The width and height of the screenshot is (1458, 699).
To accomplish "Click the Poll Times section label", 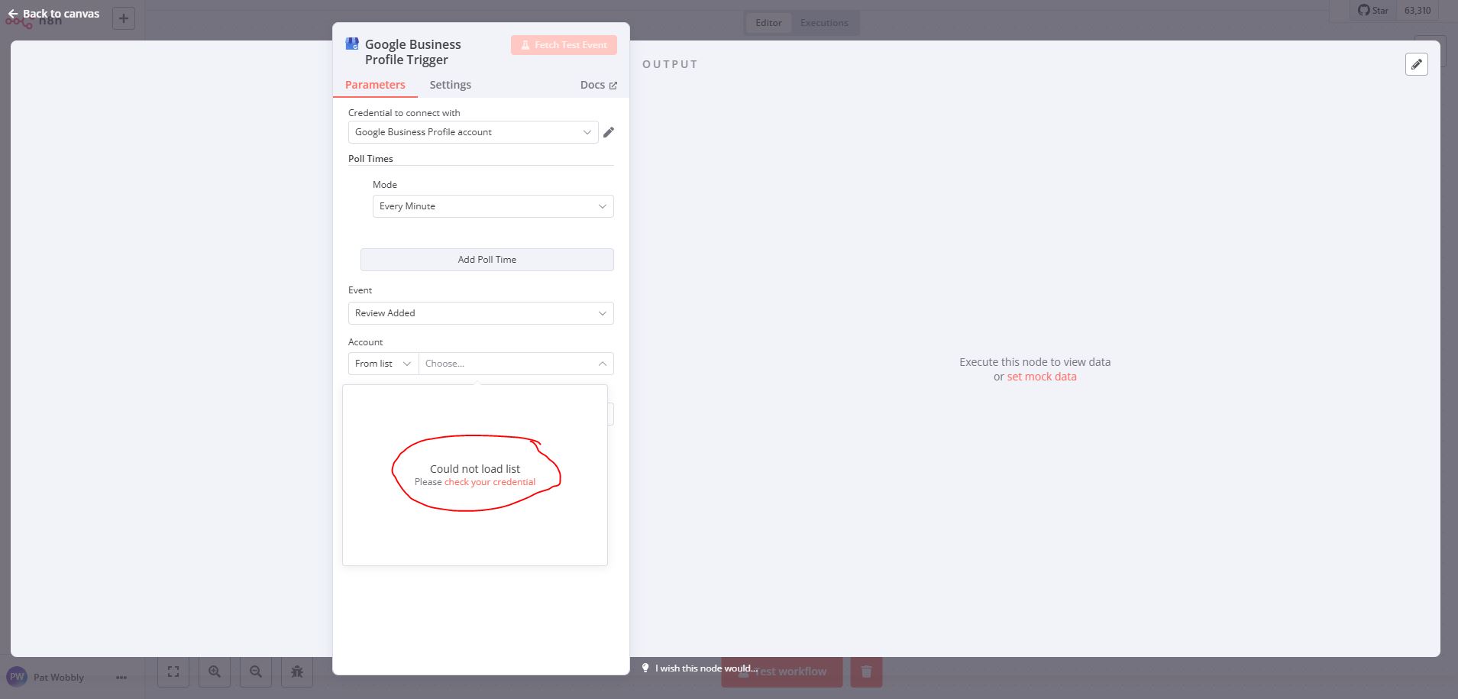I will (x=370, y=159).
